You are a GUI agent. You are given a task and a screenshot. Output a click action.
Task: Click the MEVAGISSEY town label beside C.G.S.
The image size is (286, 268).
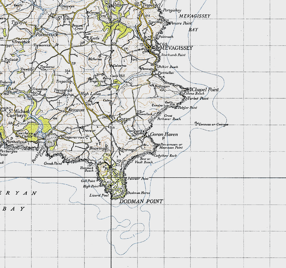[x=176, y=48]
